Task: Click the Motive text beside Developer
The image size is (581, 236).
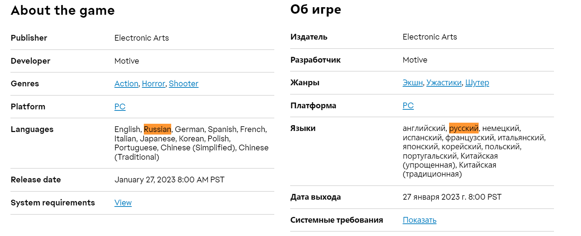Action: tap(127, 61)
